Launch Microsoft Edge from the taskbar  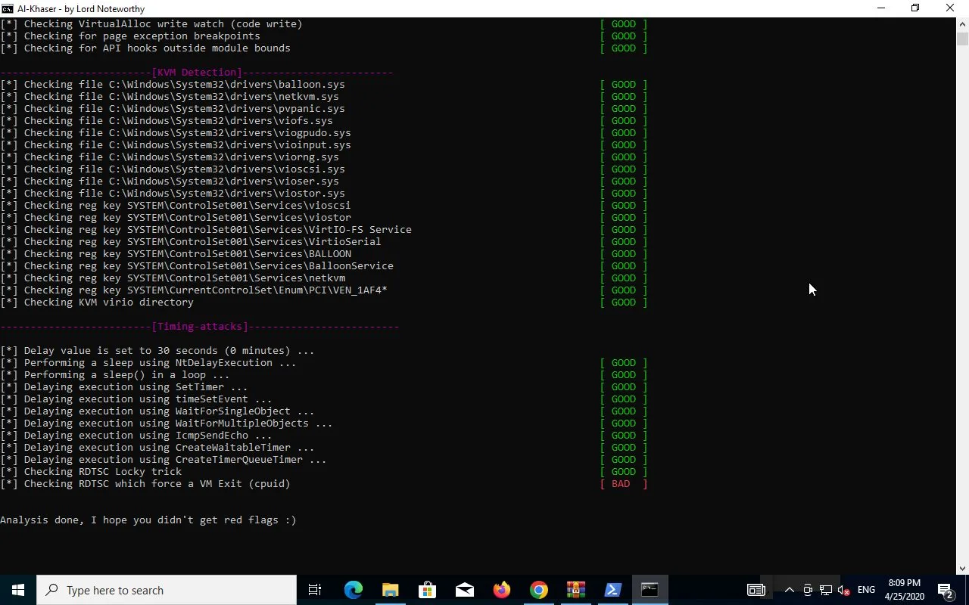(x=353, y=590)
